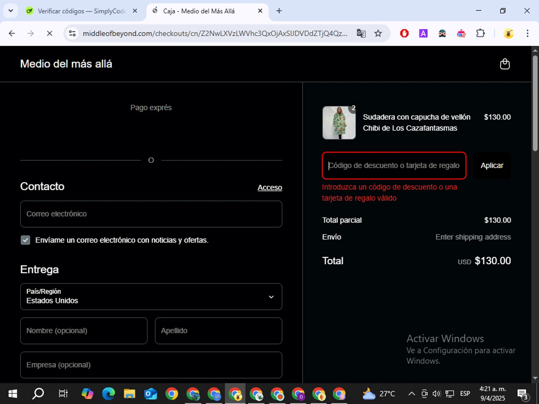Select the Caja - Medio del Más Allá tab
Screen dimensions: 539x404
(x=199, y=11)
